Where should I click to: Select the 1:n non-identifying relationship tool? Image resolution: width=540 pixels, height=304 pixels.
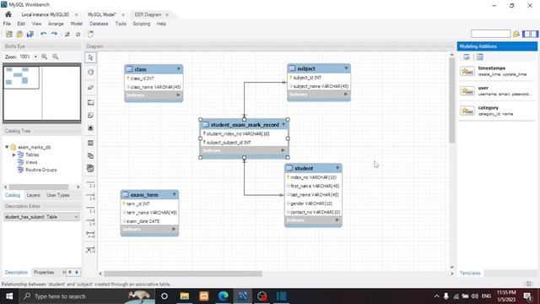[90, 197]
